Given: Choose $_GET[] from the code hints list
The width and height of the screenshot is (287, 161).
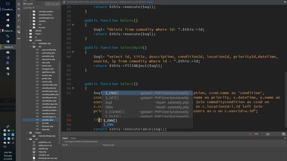Looking at the screenshot, I should pos(147,98).
